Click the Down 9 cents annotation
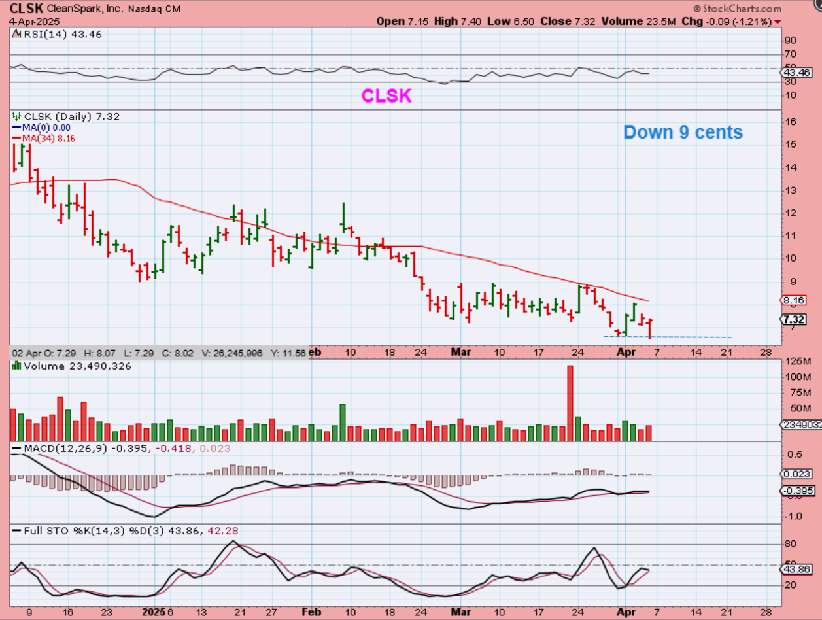Screen dimensions: 822x620 [683, 132]
